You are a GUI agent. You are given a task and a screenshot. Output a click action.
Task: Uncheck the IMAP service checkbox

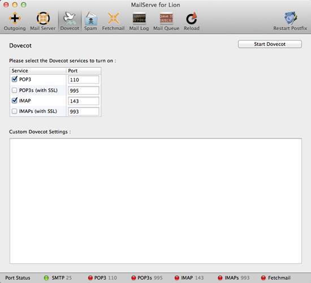15,101
